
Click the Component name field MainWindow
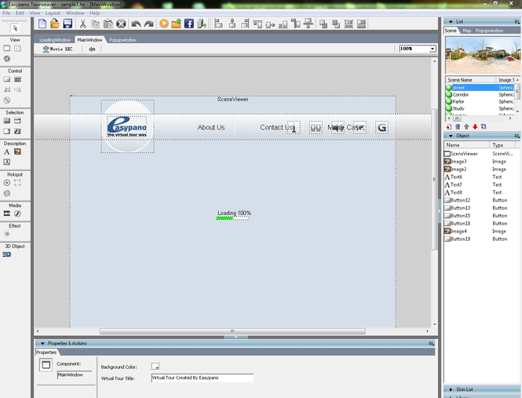pos(75,375)
